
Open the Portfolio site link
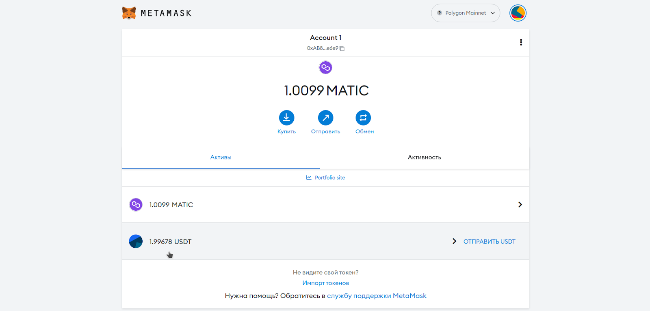point(330,177)
